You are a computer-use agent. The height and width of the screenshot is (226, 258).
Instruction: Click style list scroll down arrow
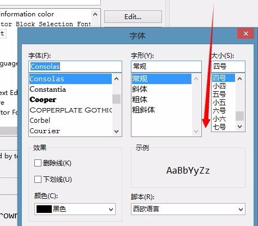196,131
